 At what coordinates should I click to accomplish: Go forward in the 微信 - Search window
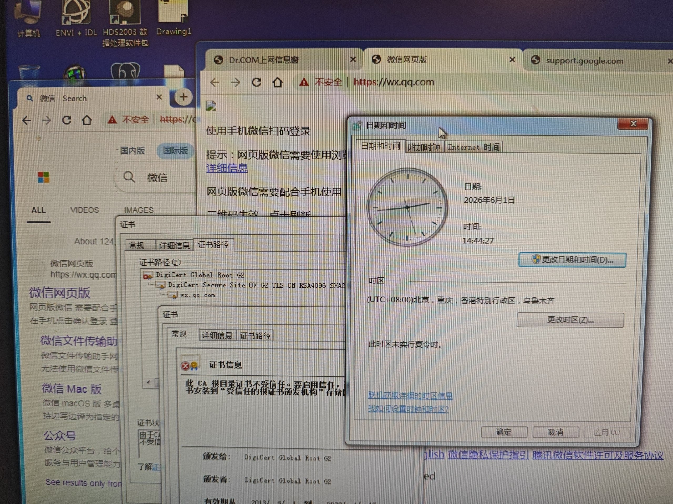47,120
